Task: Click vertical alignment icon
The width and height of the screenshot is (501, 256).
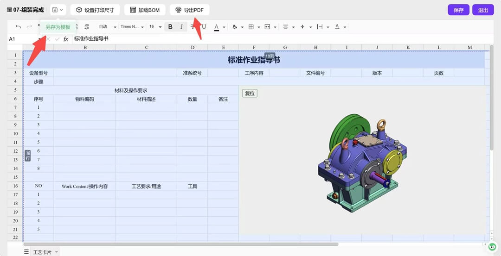Action: (x=302, y=27)
